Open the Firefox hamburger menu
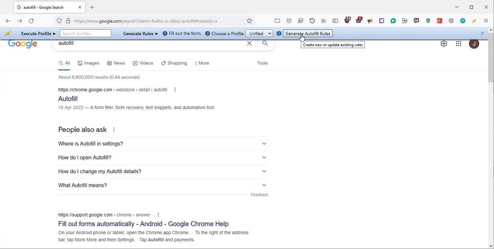This screenshot has height=249, width=494. pyautogui.click(x=486, y=21)
